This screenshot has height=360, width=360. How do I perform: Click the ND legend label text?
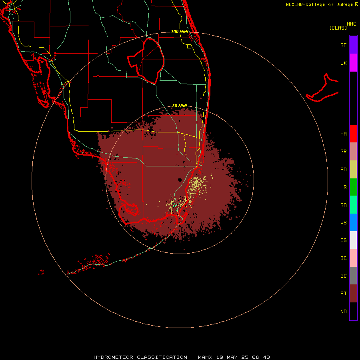coord(343,312)
